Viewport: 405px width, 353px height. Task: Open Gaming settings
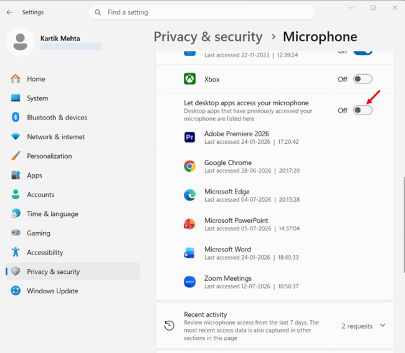tap(73, 233)
